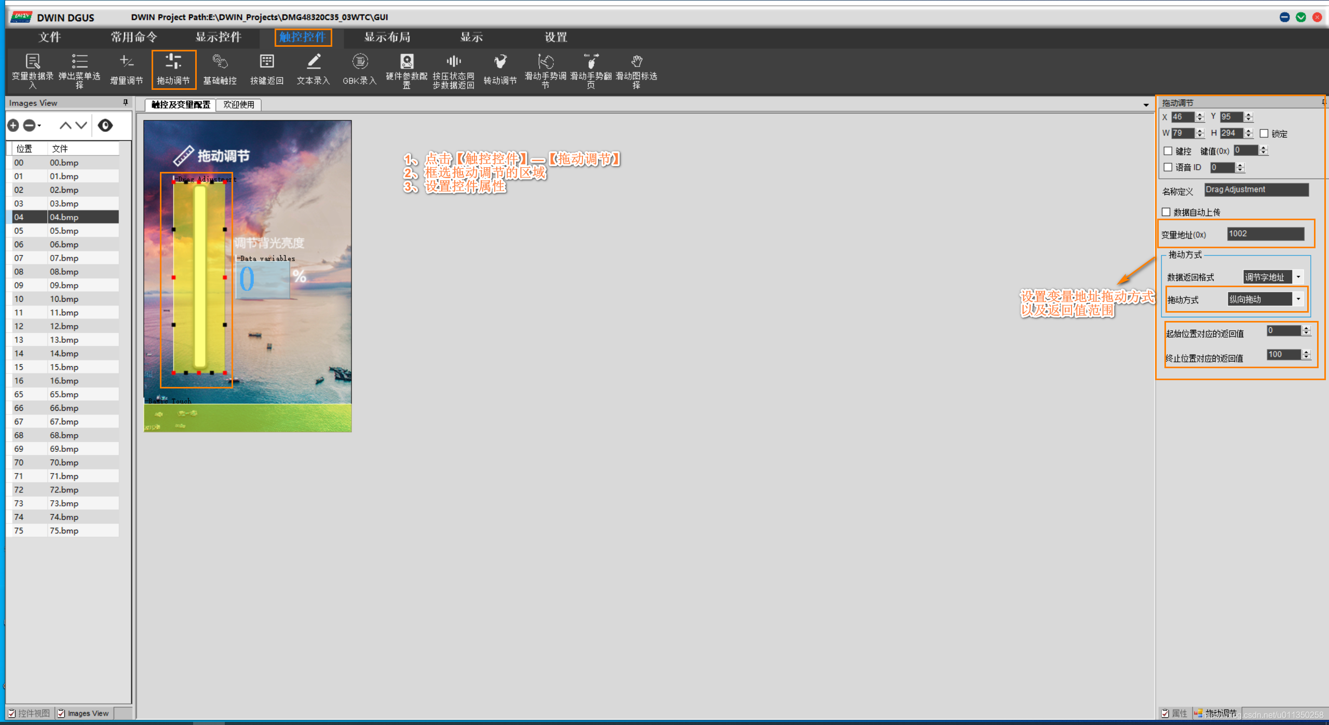This screenshot has width=1329, height=725.
Task: Enable the 锁定 lock checkbox
Action: tap(1264, 133)
